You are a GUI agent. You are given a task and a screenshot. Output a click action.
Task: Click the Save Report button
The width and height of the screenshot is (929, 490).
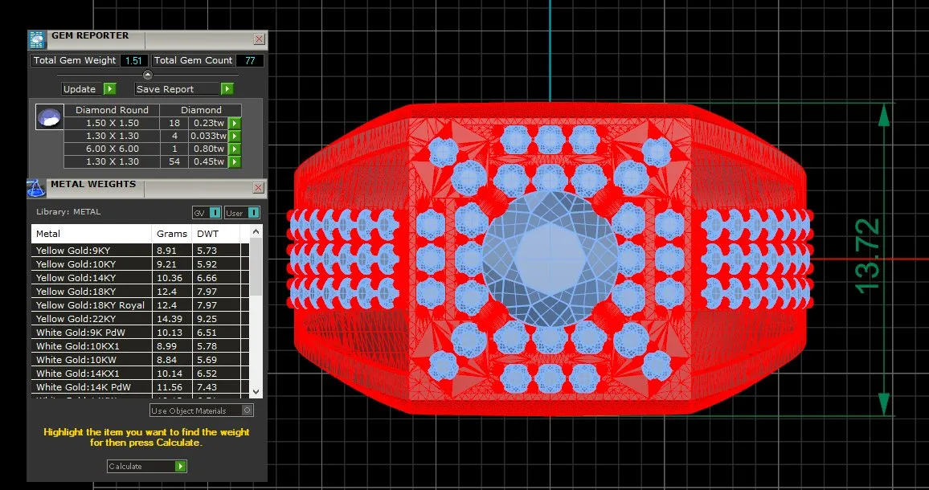coord(184,89)
